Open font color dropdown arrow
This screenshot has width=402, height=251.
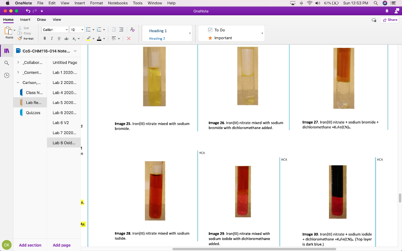tap(104, 39)
